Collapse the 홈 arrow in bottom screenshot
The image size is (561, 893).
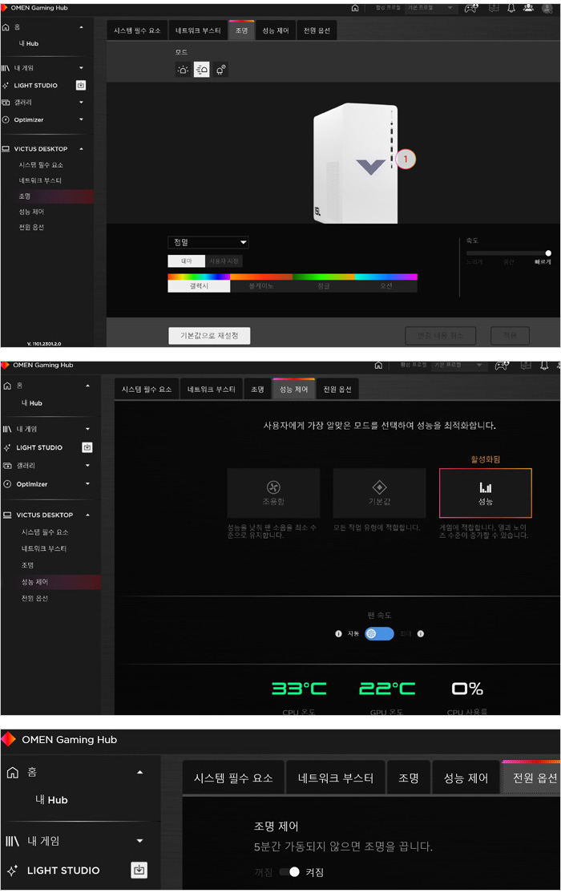[139, 772]
